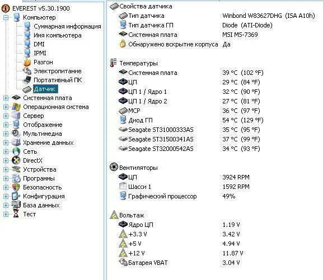The height and width of the screenshot is (280, 323).
Task: Select Безопасность in the tree
Action: tap(42, 187)
